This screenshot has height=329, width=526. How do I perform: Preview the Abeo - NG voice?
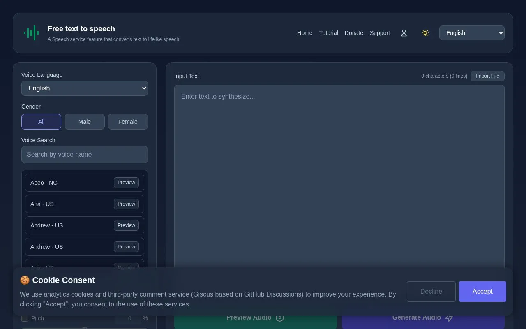tap(126, 183)
